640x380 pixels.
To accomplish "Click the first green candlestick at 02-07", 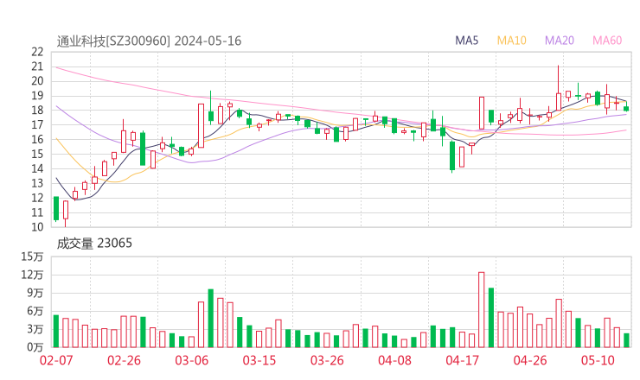I will pyautogui.click(x=56, y=208).
